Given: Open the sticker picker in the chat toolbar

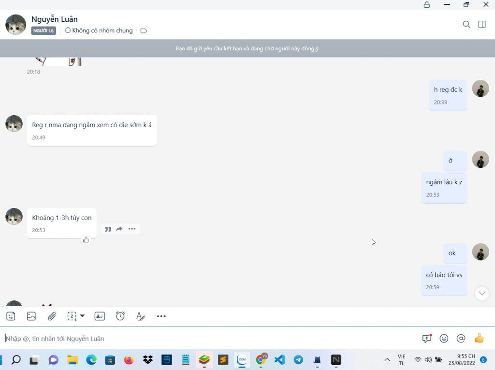Looking at the screenshot, I should point(11,316).
